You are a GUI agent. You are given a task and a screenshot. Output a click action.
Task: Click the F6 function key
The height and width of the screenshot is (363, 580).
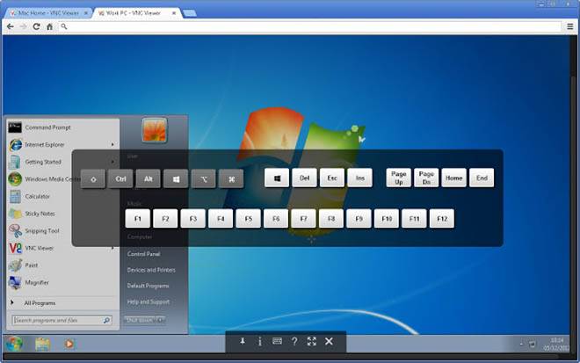pos(276,219)
